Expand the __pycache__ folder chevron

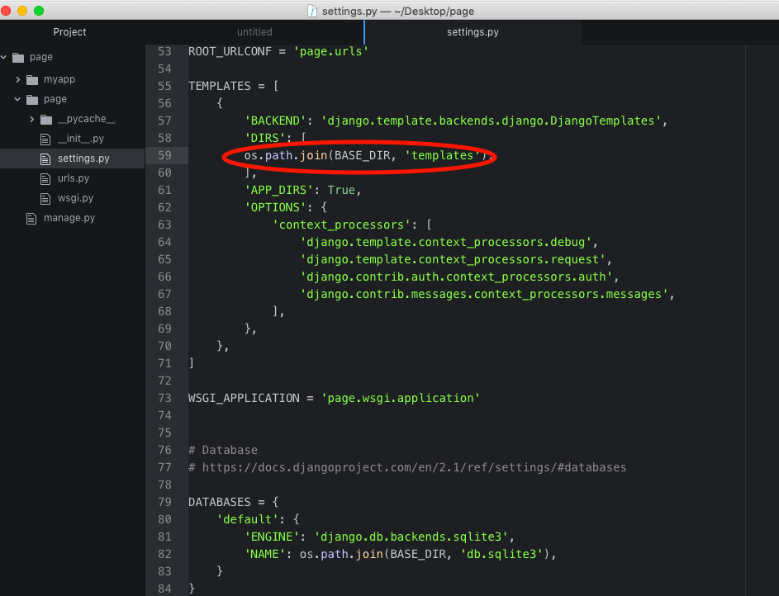coord(31,119)
